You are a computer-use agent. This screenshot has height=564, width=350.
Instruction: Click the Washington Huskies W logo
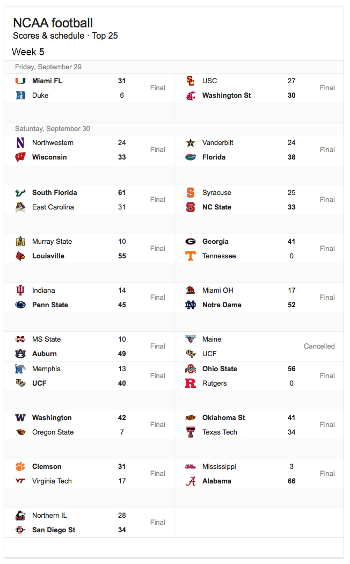(20, 418)
